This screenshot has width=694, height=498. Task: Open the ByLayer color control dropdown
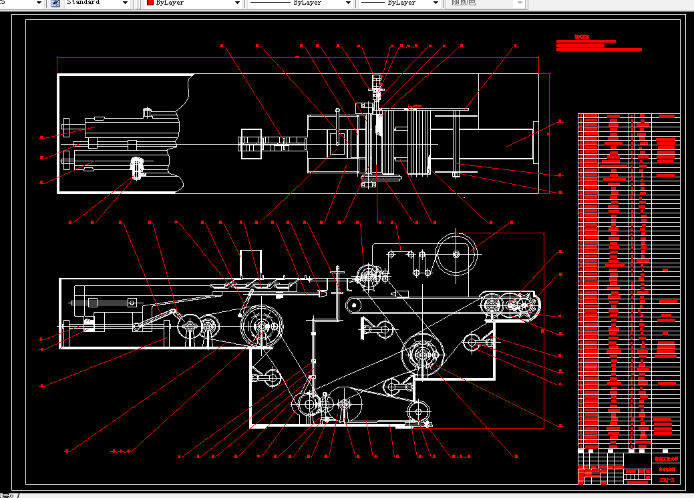(192, 3)
